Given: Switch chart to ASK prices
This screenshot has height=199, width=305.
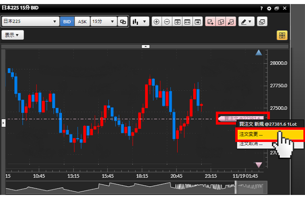Looking at the screenshot, I should click(82, 21).
